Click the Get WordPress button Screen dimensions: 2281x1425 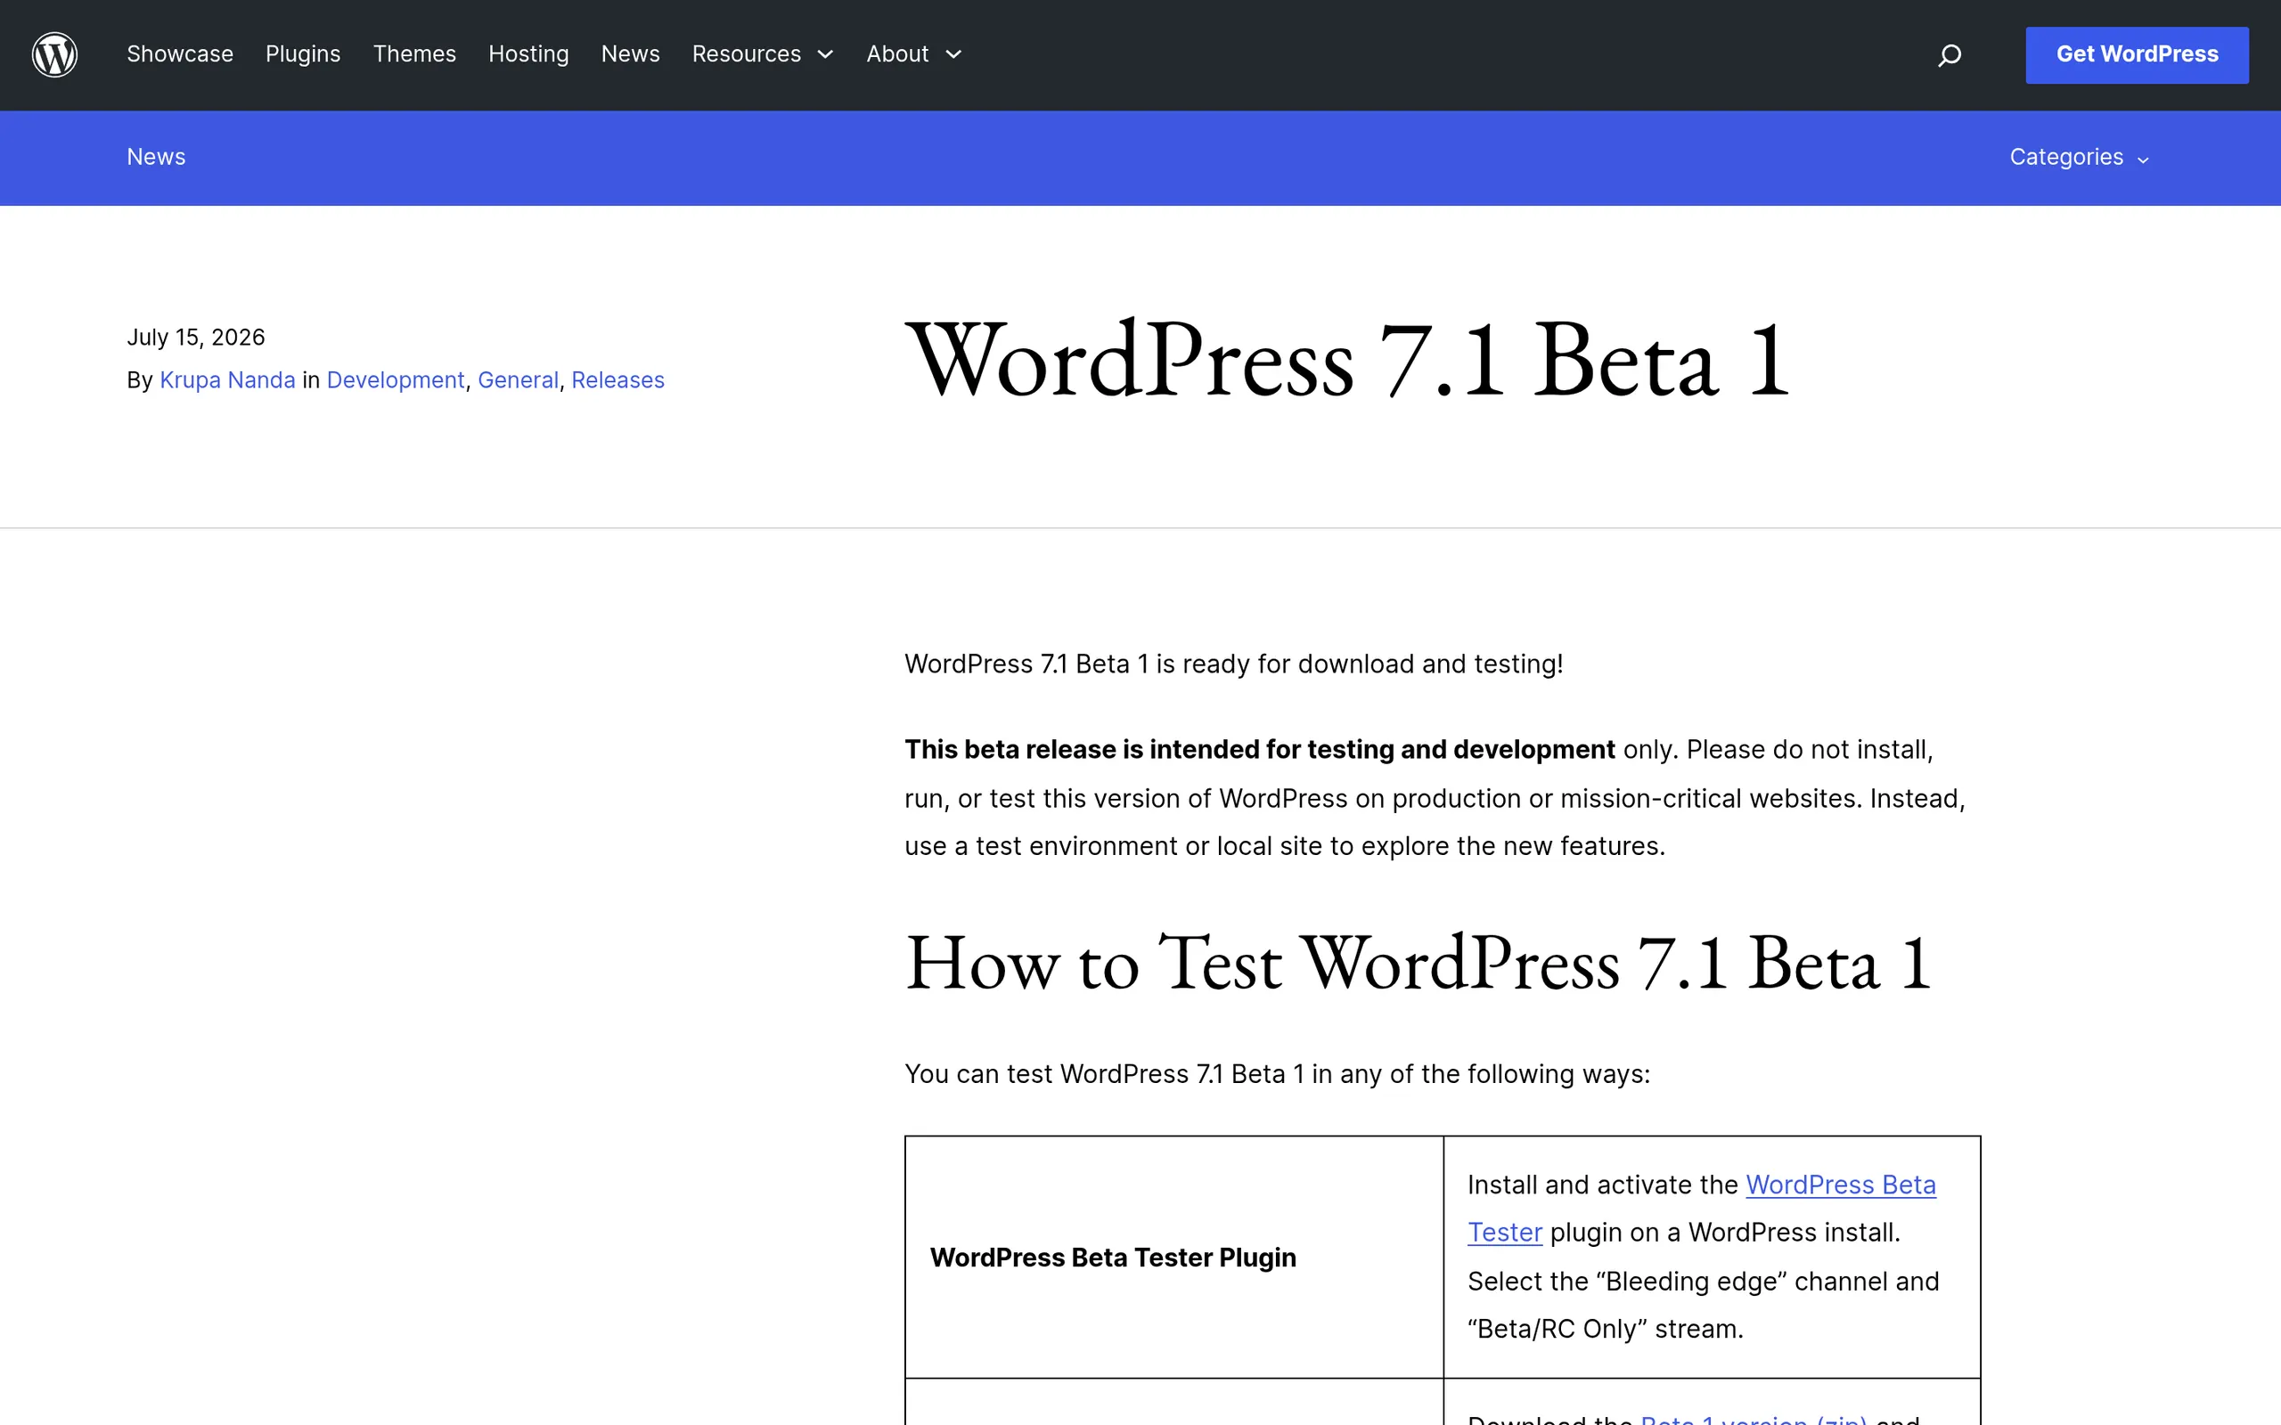point(2137,54)
